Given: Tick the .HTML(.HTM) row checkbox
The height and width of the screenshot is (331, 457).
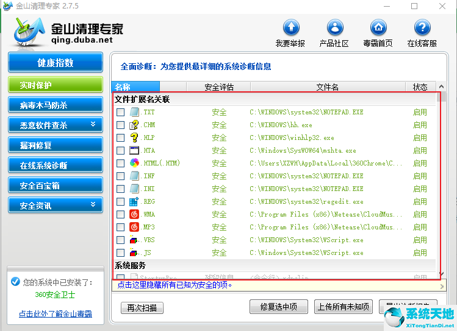Looking at the screenshot, I should [x=120, y=163].
